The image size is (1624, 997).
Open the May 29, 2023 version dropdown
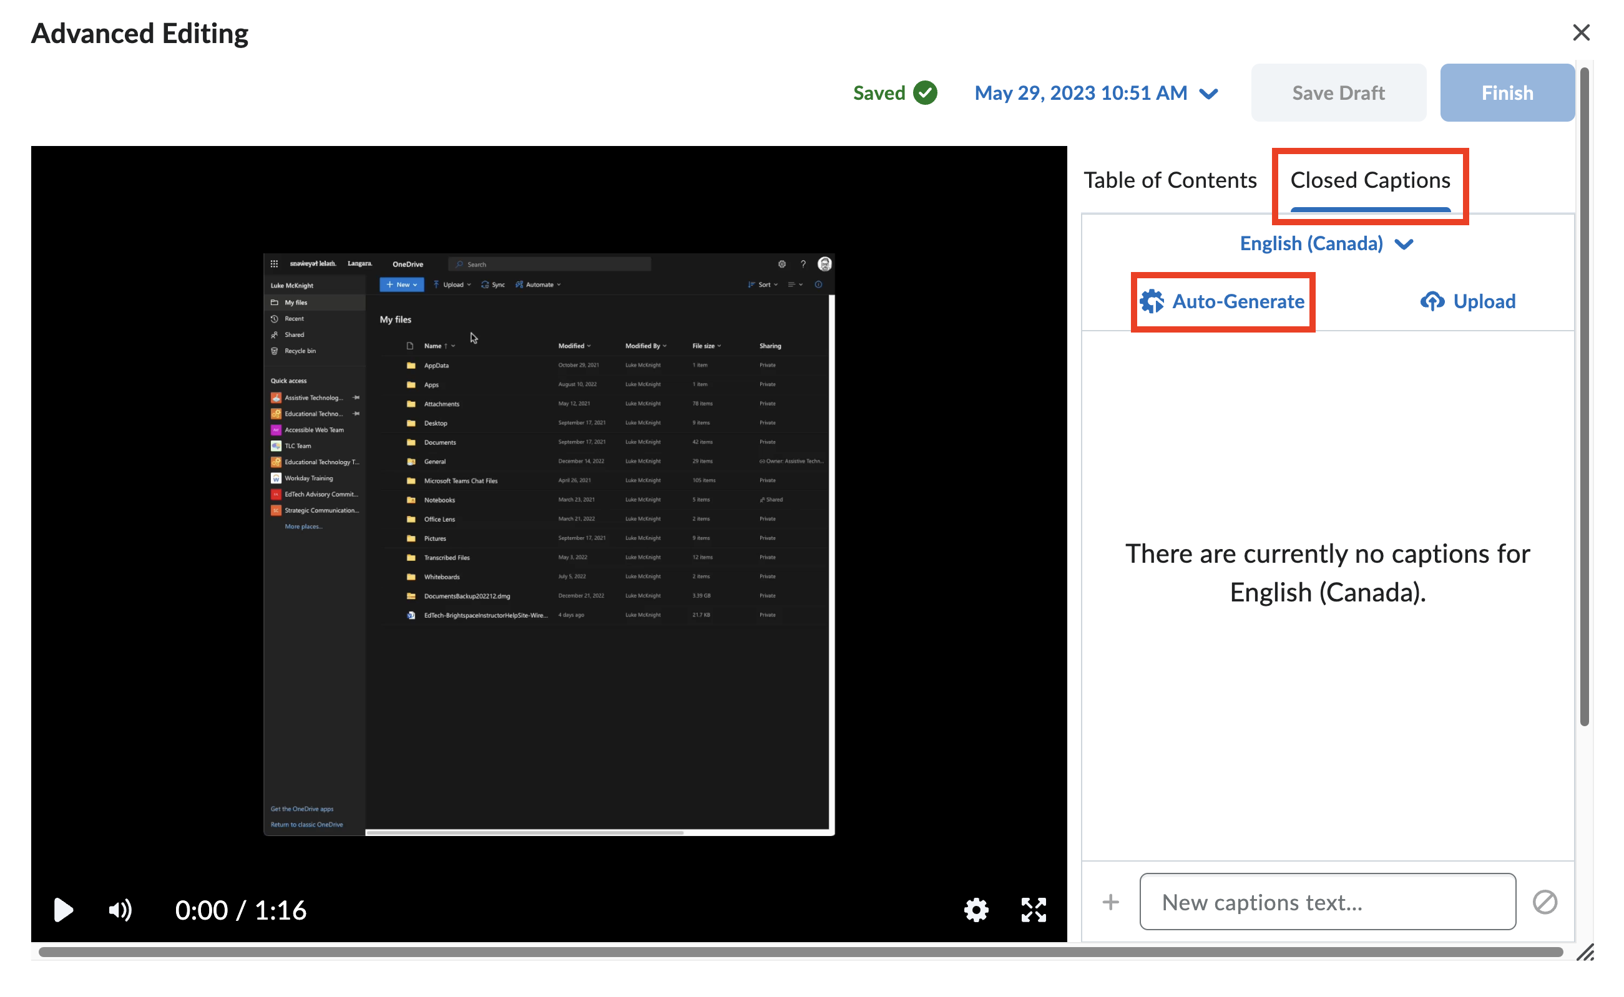[1080, 93]
